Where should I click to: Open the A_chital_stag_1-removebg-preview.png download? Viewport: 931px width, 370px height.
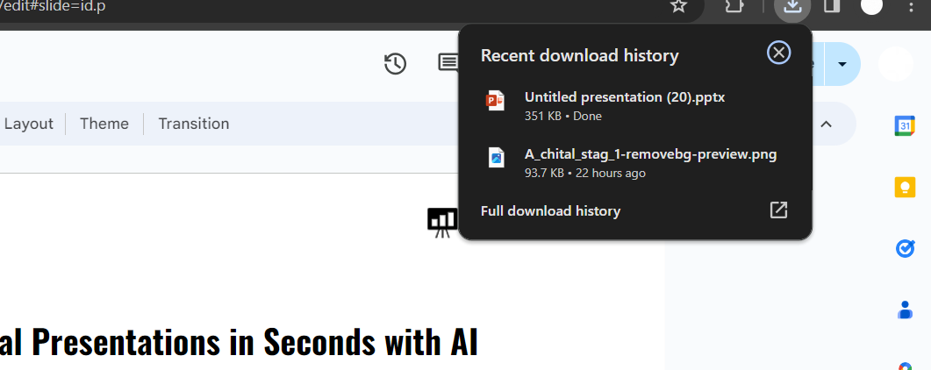point(650,155)
